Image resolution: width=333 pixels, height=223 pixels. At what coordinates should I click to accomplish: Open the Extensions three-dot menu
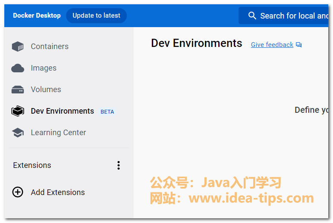[119, 165]
